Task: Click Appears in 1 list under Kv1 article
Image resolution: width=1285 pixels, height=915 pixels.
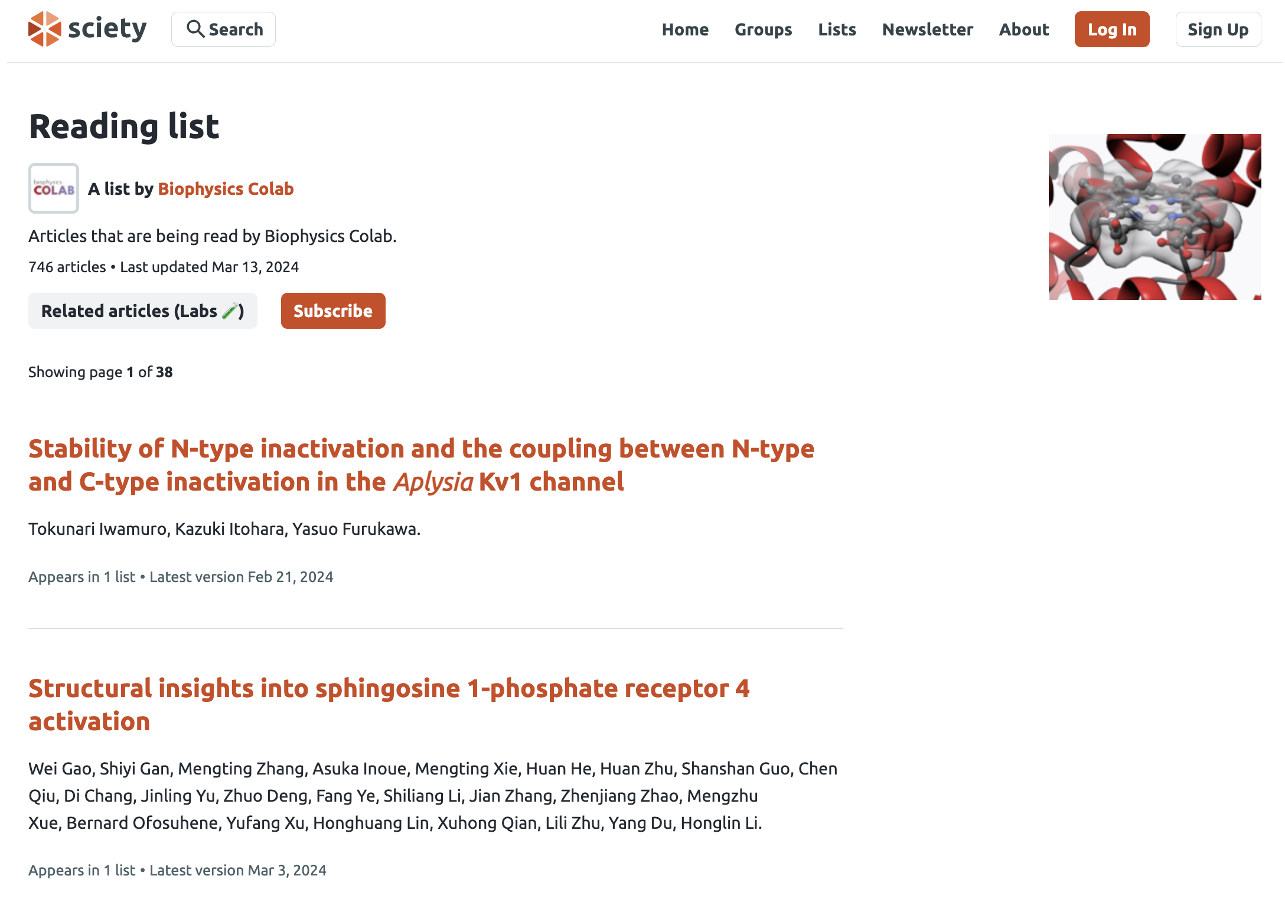Action: point(81,576)
